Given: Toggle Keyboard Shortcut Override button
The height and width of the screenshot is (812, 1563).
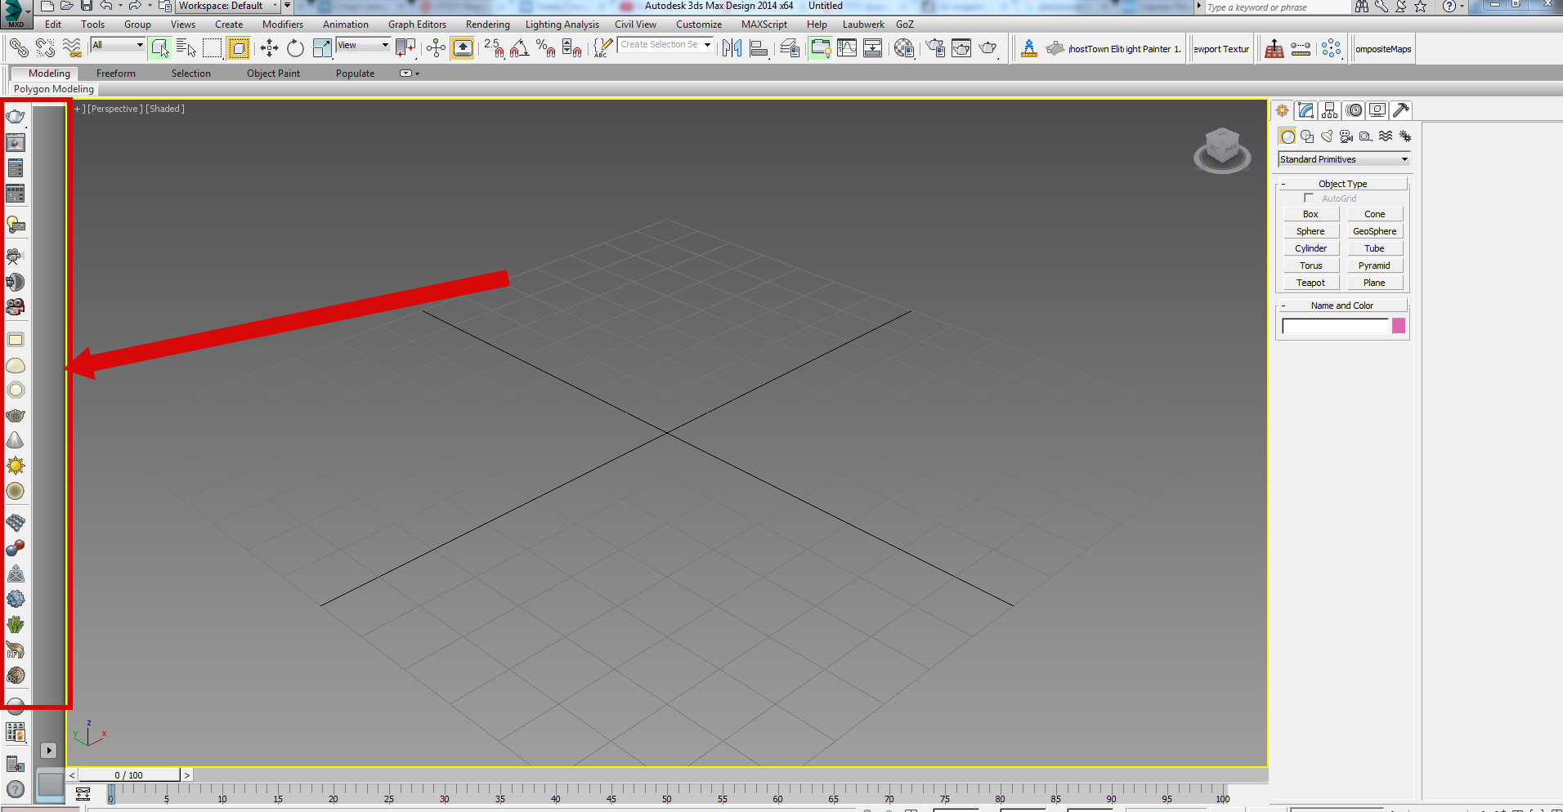Looking at the screenshot, I should (x=463, y=48).
